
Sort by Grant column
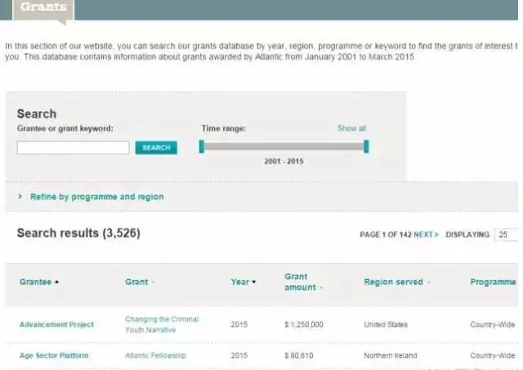[x=140, y=282]
